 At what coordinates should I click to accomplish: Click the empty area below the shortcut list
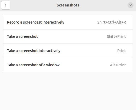point(68,91)
